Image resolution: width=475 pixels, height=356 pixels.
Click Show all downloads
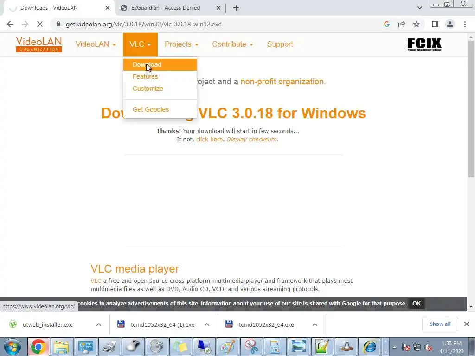440,324
